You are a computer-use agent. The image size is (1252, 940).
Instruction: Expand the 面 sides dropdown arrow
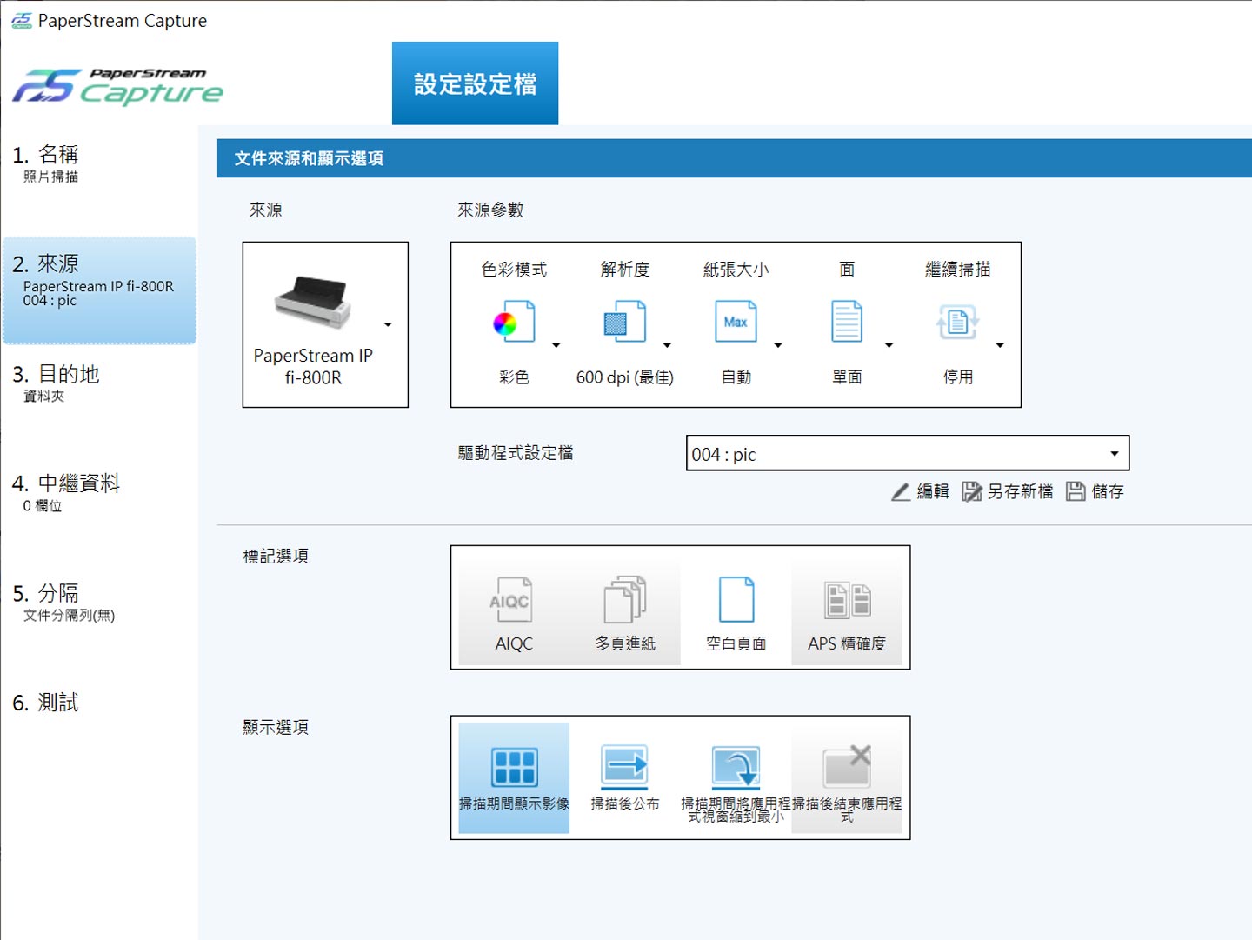(x=889, y=346)
